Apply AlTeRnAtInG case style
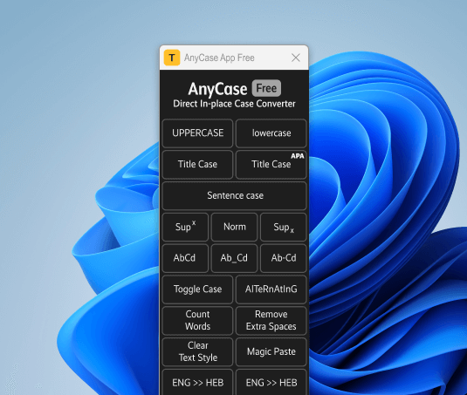 tap(271, 289)
